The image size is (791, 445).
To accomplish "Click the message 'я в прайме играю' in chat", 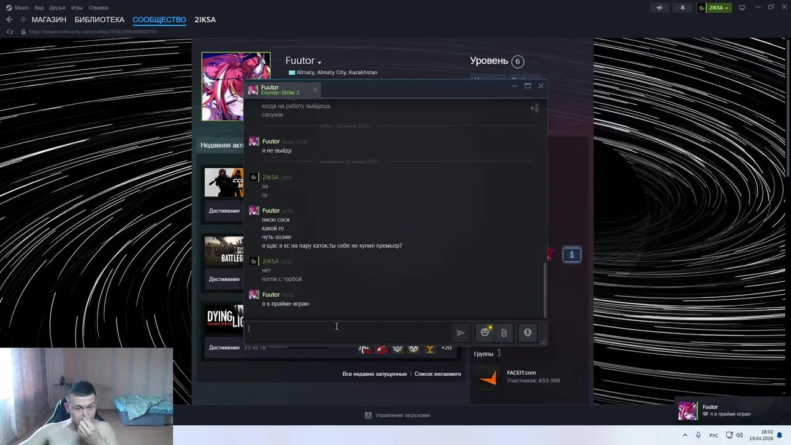I will coord(286,303).
